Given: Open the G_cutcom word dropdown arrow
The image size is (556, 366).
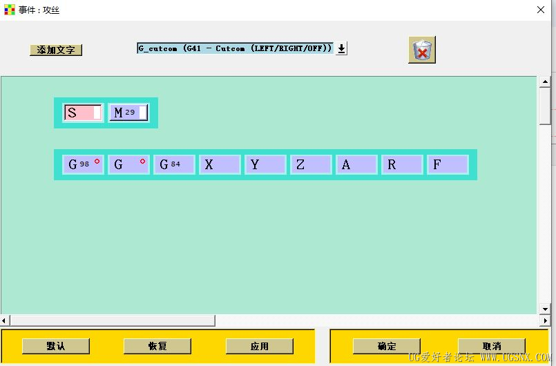Looking at the screenshot, I should 341,48.
